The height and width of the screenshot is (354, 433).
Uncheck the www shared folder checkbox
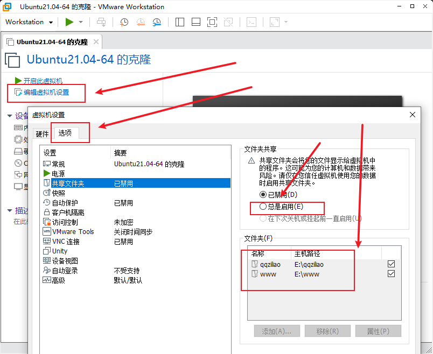coord(391,274)
